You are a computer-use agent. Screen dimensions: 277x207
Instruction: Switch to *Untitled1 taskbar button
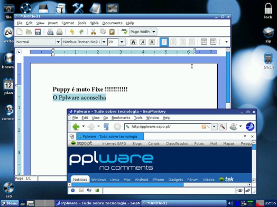coord(184,203)
